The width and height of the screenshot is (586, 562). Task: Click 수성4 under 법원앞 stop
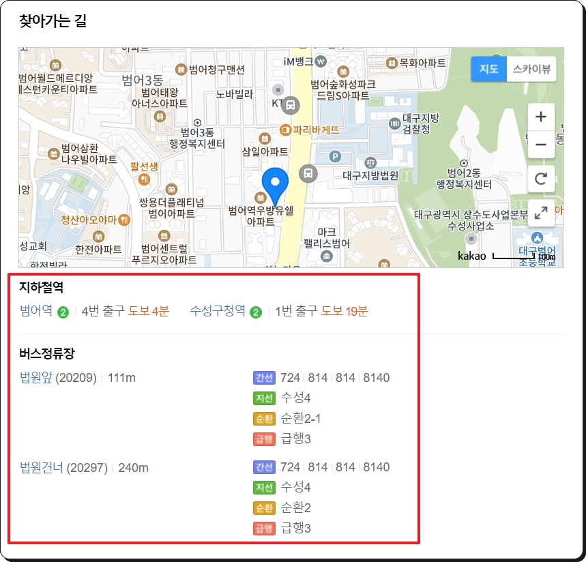[295, 398]
